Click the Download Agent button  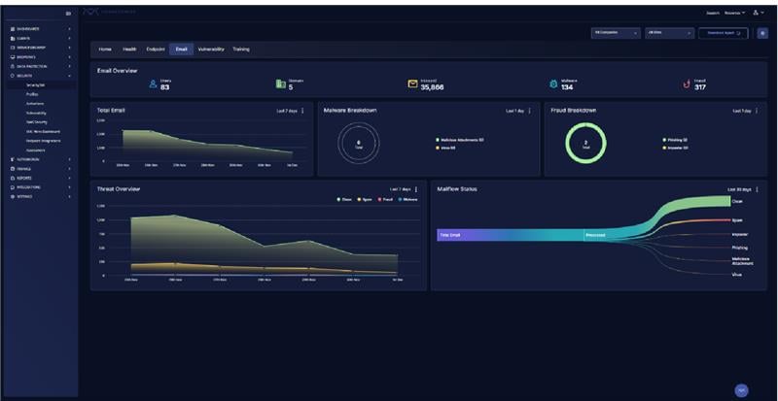(725, 33)
